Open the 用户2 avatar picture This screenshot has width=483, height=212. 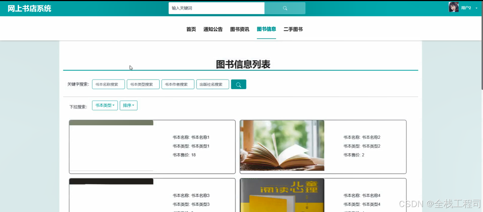coord(454,7)
